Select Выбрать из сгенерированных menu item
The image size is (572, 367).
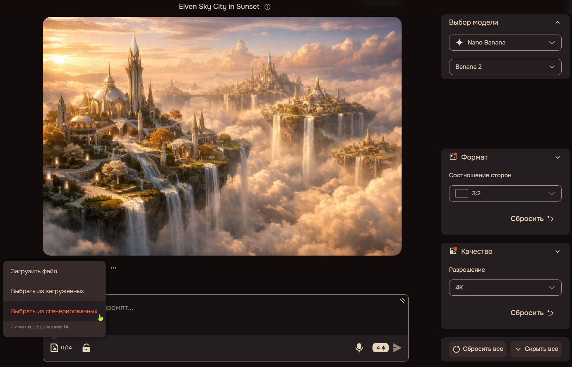54,311
